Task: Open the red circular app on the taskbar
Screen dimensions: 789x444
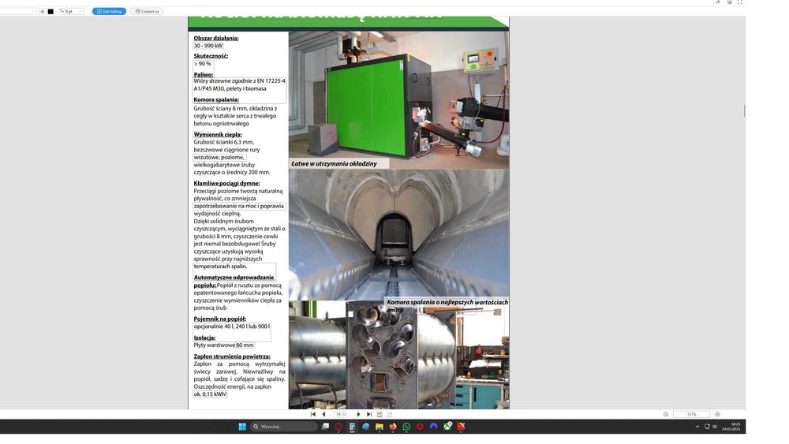Action: click(421, 427)
